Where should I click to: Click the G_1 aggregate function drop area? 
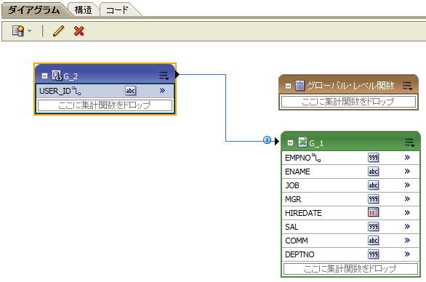coord(350,269)
